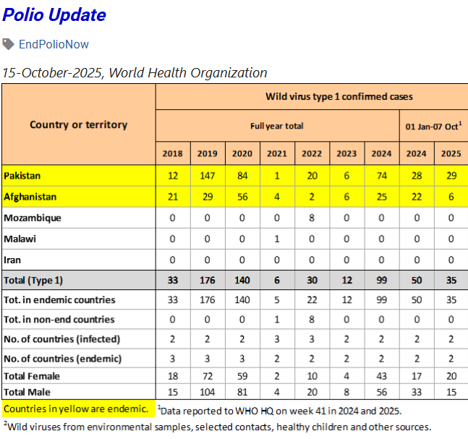Screen dimensions: 468x439
Task: Click the 'Countries in yellow are endemic' note
Action: click(77, 409)
